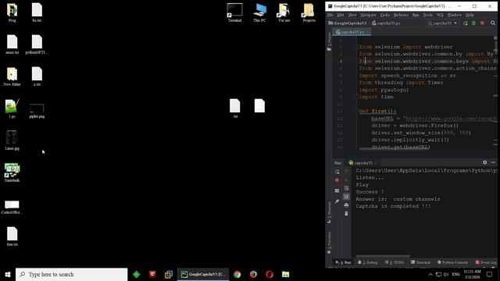
Task: Open the Code menu
Action: 385,15
